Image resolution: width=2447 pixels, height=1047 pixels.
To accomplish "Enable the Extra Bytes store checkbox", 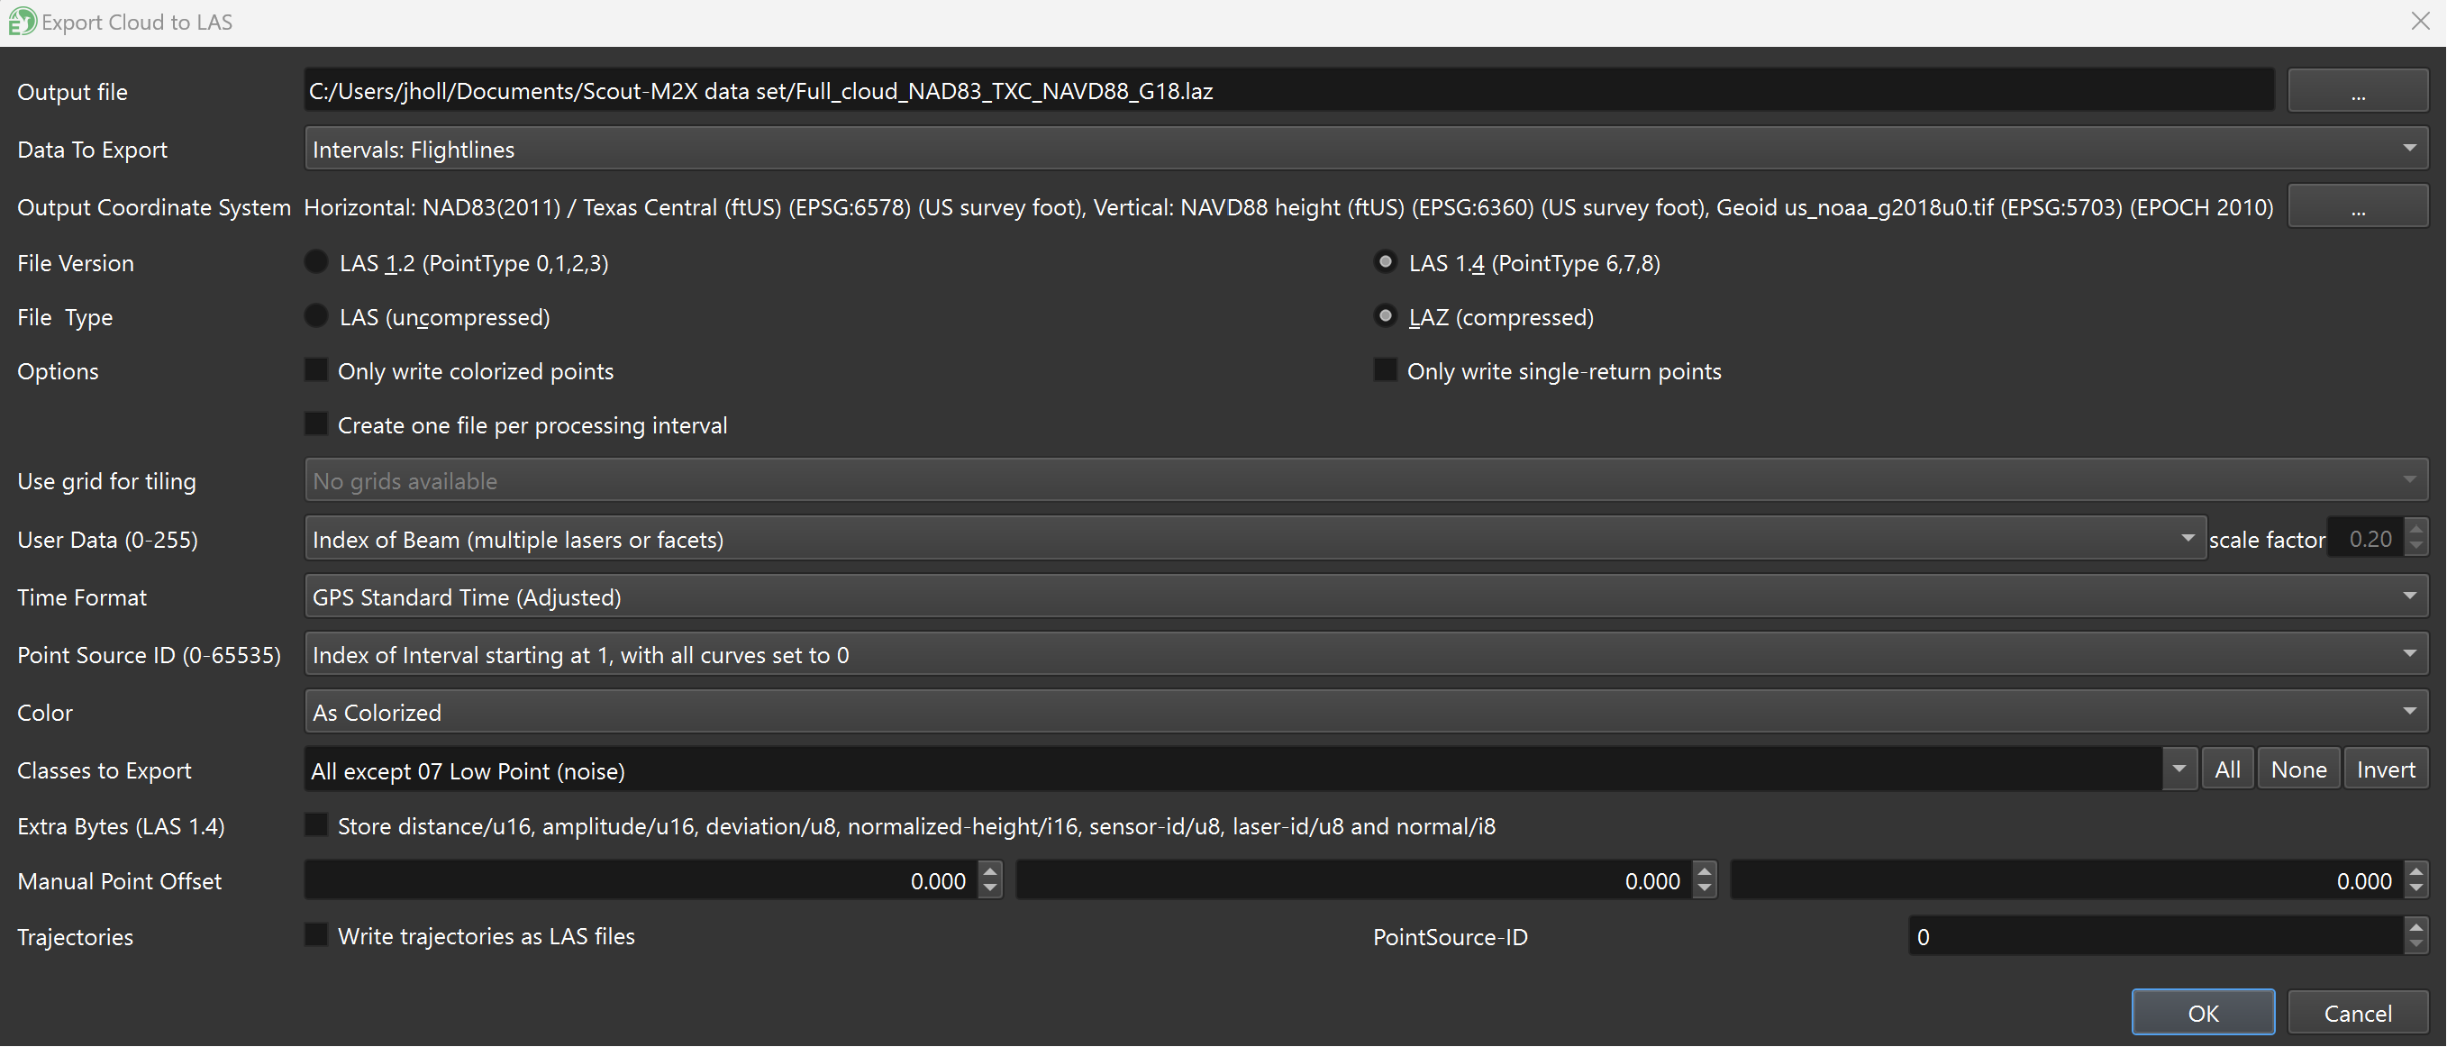I will (x=316, y=825).
